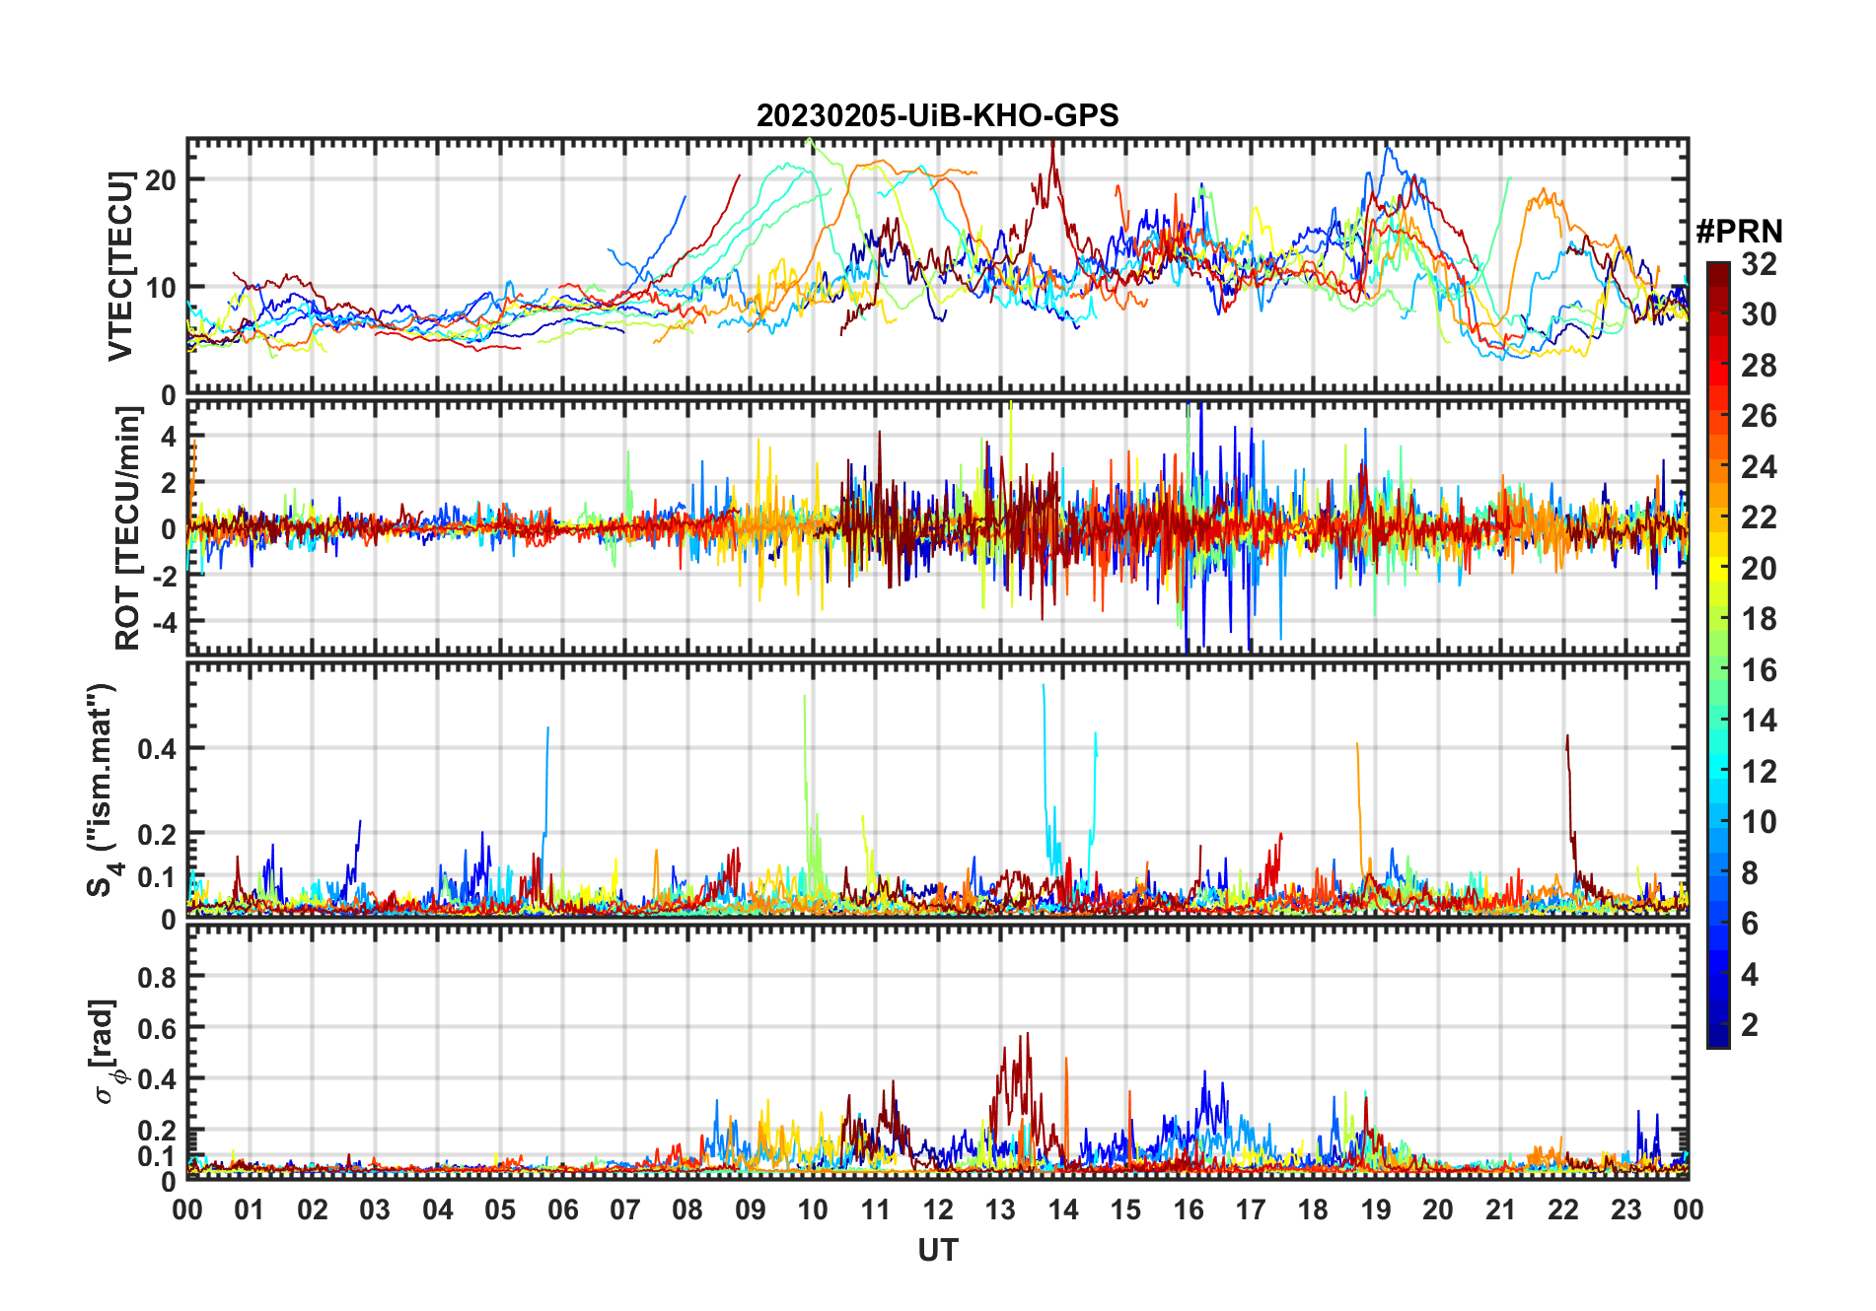1876x1311 pixels.
Task: Click colorbar tick label 20
Action: [x=1759, y=569]
